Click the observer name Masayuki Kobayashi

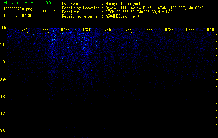[124, 4]
